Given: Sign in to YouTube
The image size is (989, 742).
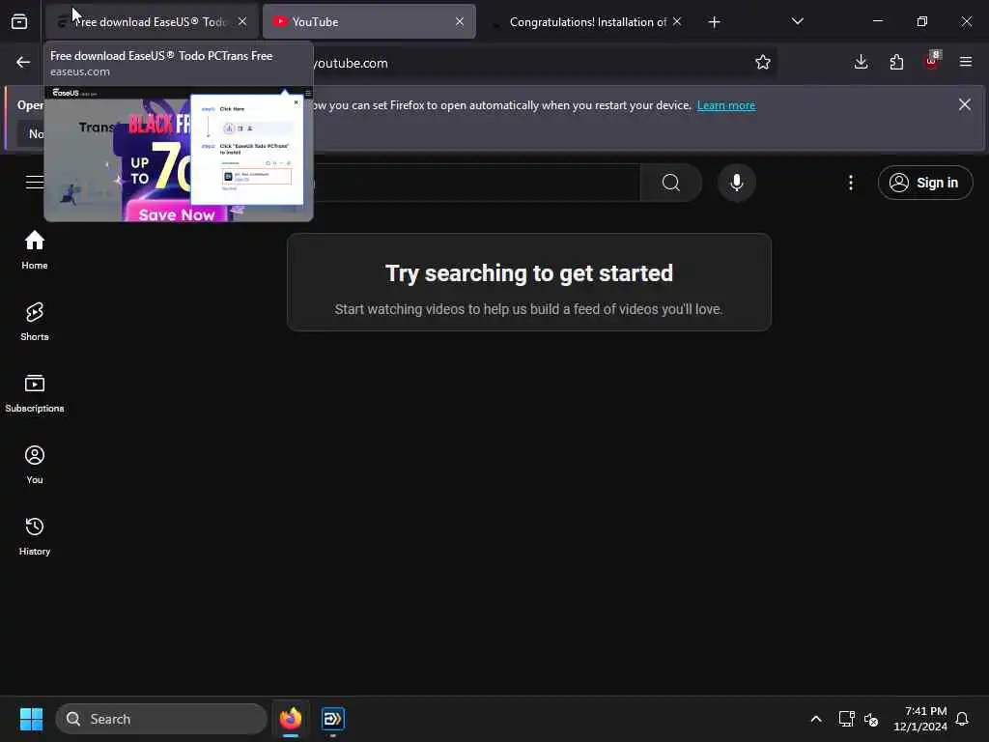Looking at the screenshot, I should pyautogui.click(x=924, y=183).
